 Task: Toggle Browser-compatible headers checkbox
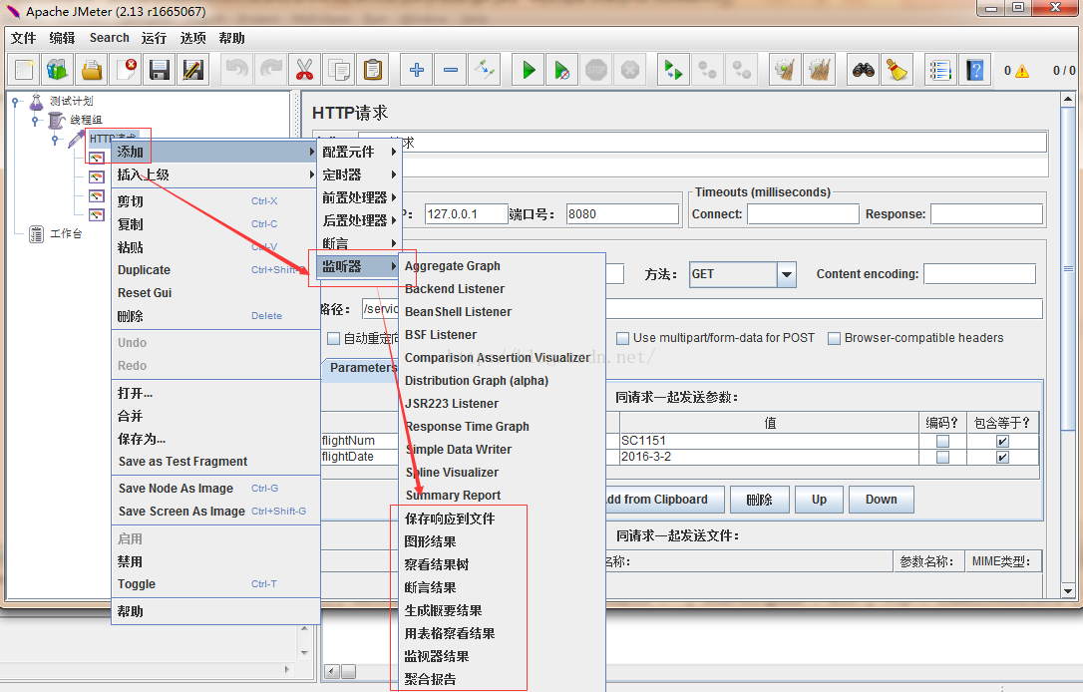[x=835, y=338]
